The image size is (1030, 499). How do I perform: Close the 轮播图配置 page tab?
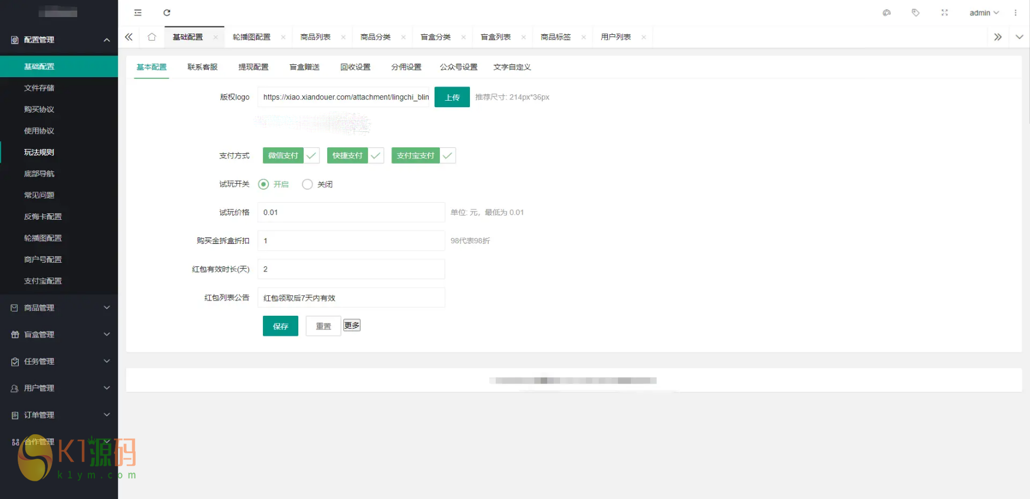(x=284, y=37)
